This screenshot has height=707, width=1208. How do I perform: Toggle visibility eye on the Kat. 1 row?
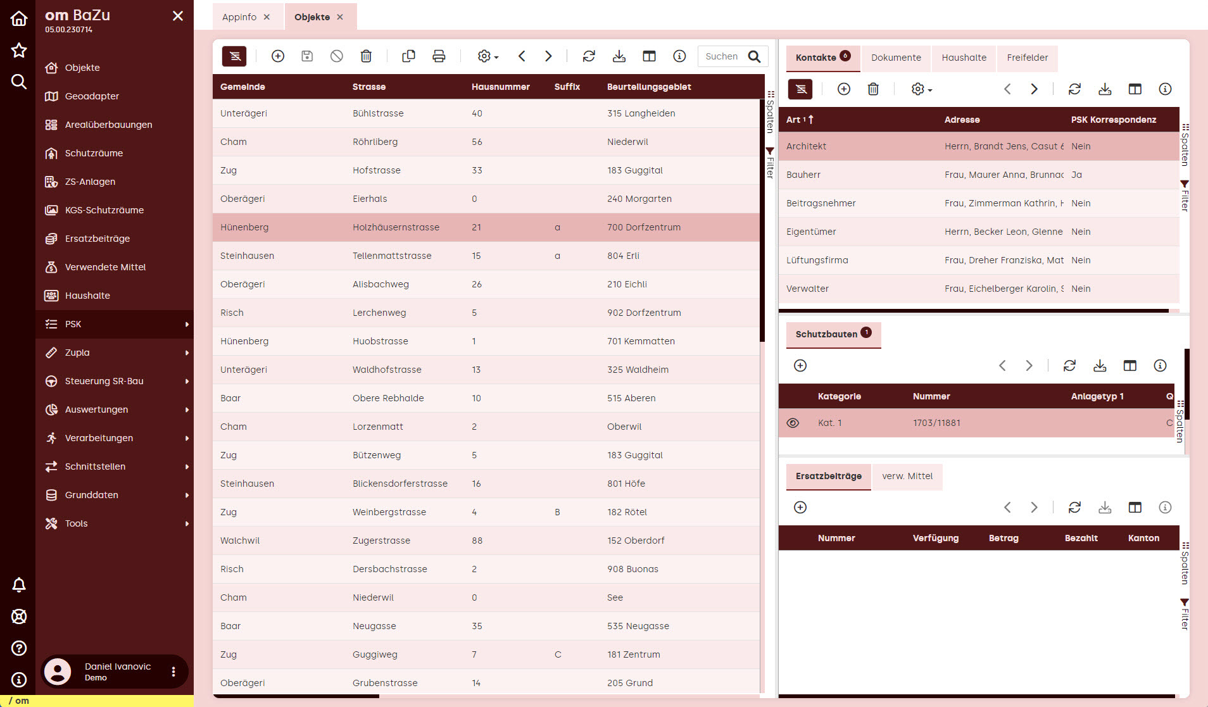793,423
